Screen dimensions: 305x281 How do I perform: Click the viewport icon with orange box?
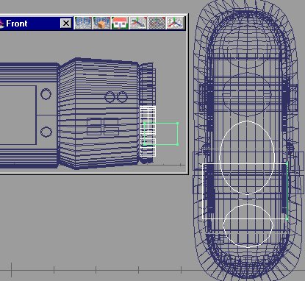pos(101,24)
